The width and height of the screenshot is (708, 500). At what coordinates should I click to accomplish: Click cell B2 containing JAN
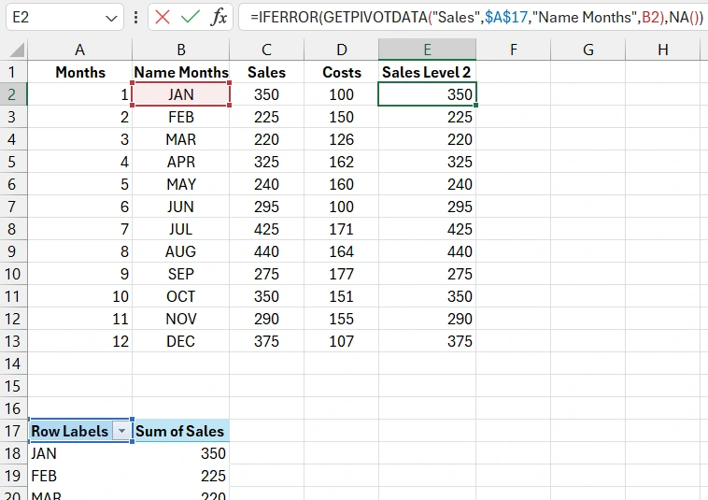click(x=181, y=94)
